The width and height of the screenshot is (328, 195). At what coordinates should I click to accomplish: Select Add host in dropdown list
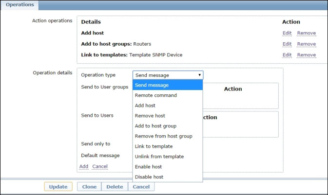click(146, 106)
